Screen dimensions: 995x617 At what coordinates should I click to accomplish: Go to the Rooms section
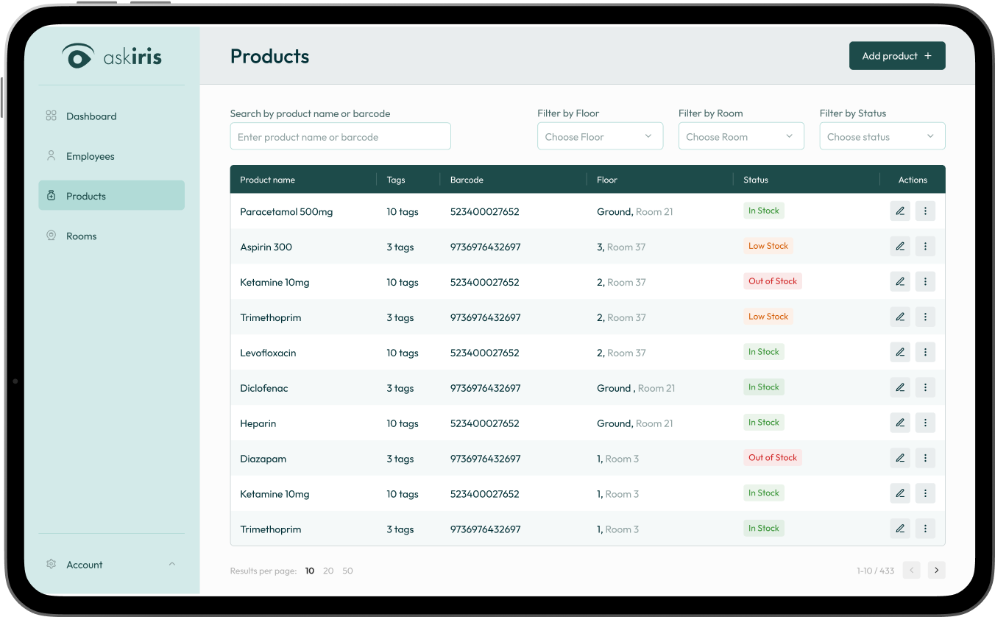[82, 236]
